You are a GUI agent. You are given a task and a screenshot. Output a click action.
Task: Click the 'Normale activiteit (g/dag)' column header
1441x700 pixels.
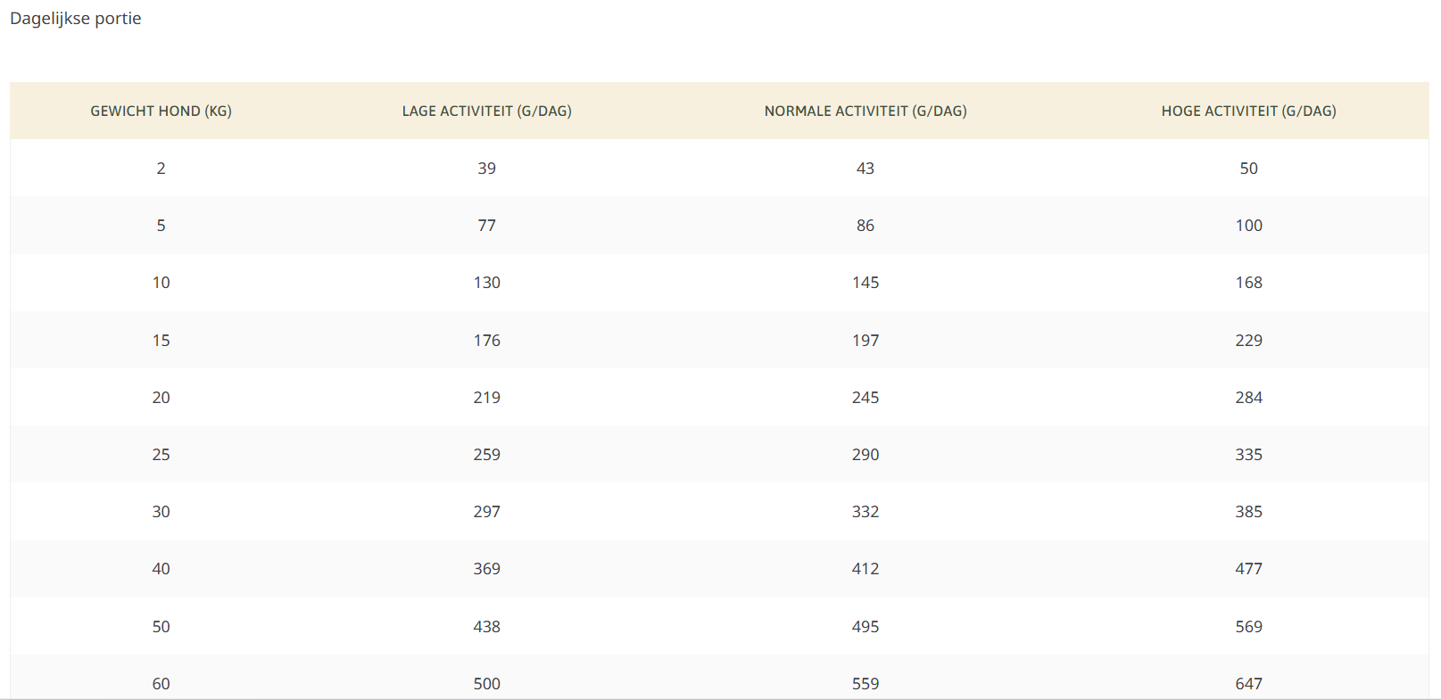coord(865,111)
